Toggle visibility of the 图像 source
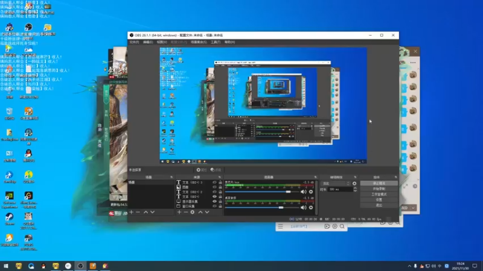This screenshot has width=483, height=271. coord(215,187)
